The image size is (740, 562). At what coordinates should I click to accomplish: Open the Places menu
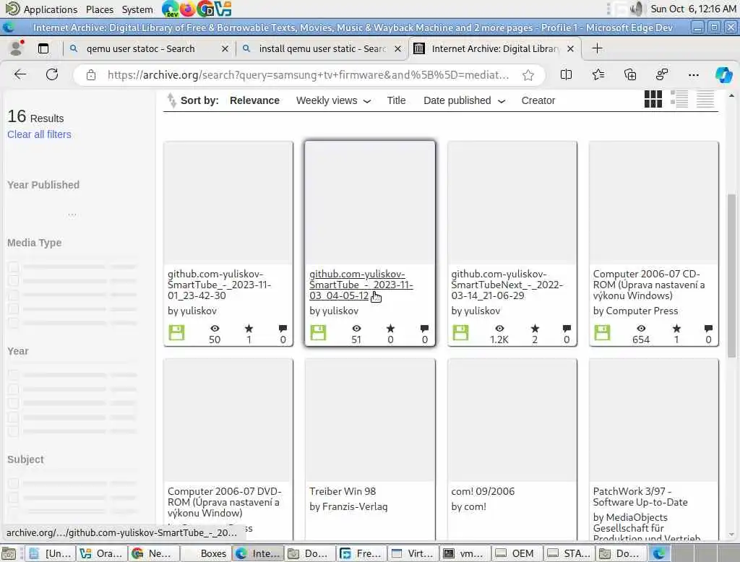100,9
